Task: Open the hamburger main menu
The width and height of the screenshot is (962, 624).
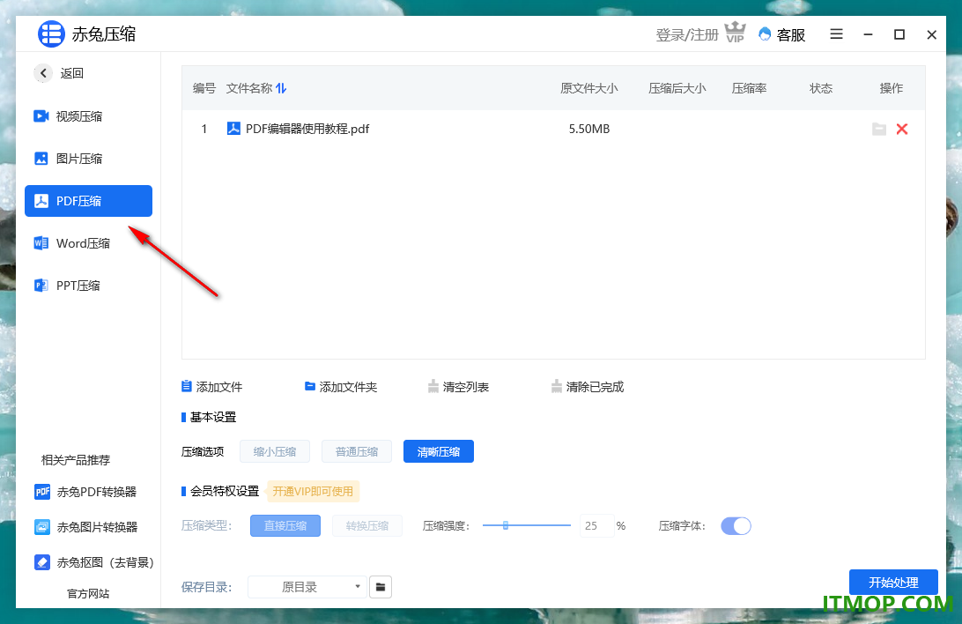Action: pyautogui.click(x=836, y=33)
